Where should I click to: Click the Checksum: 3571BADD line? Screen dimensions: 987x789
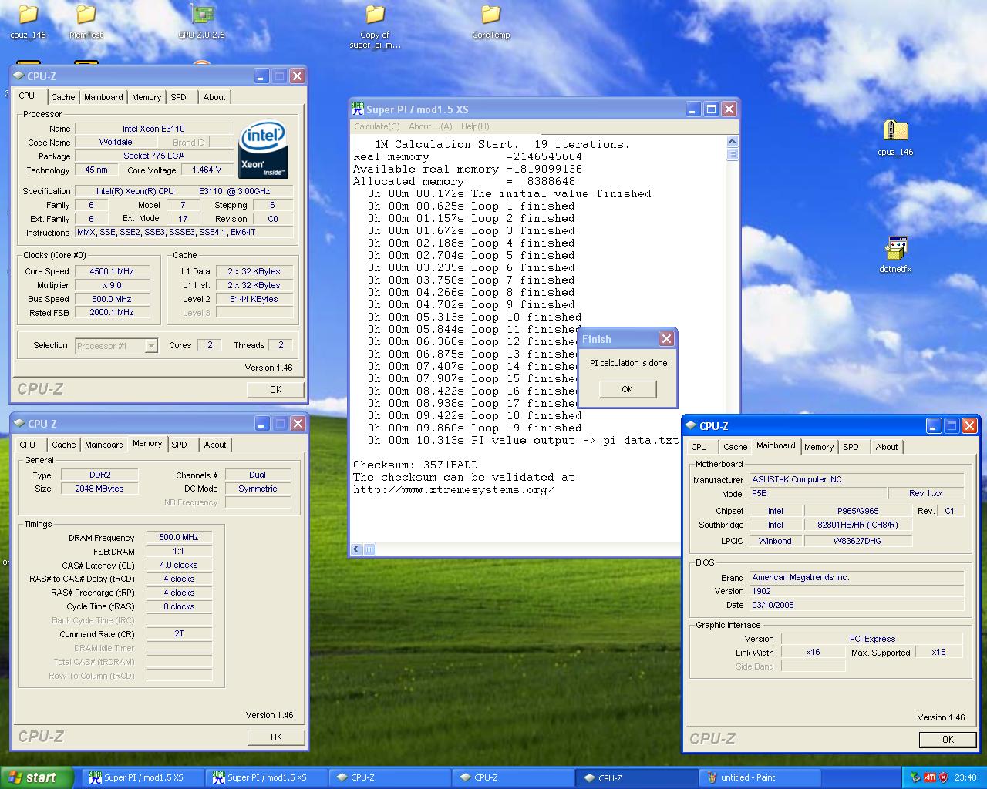click(416, 465)
